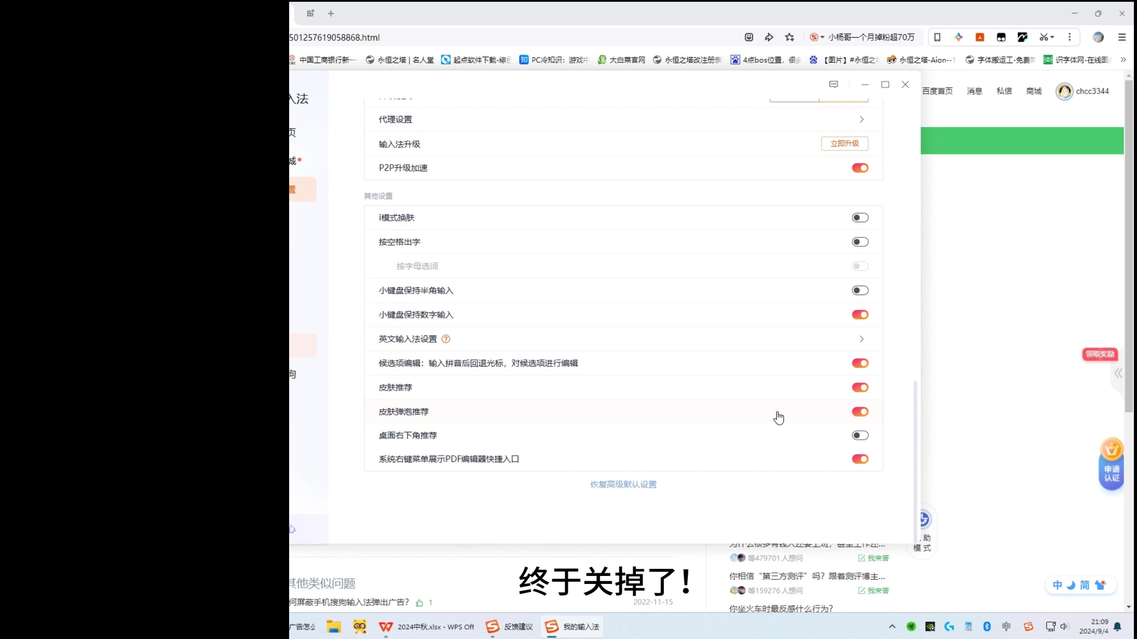
Task: Open 商城 in page nav
Action: coord(1034,91)
